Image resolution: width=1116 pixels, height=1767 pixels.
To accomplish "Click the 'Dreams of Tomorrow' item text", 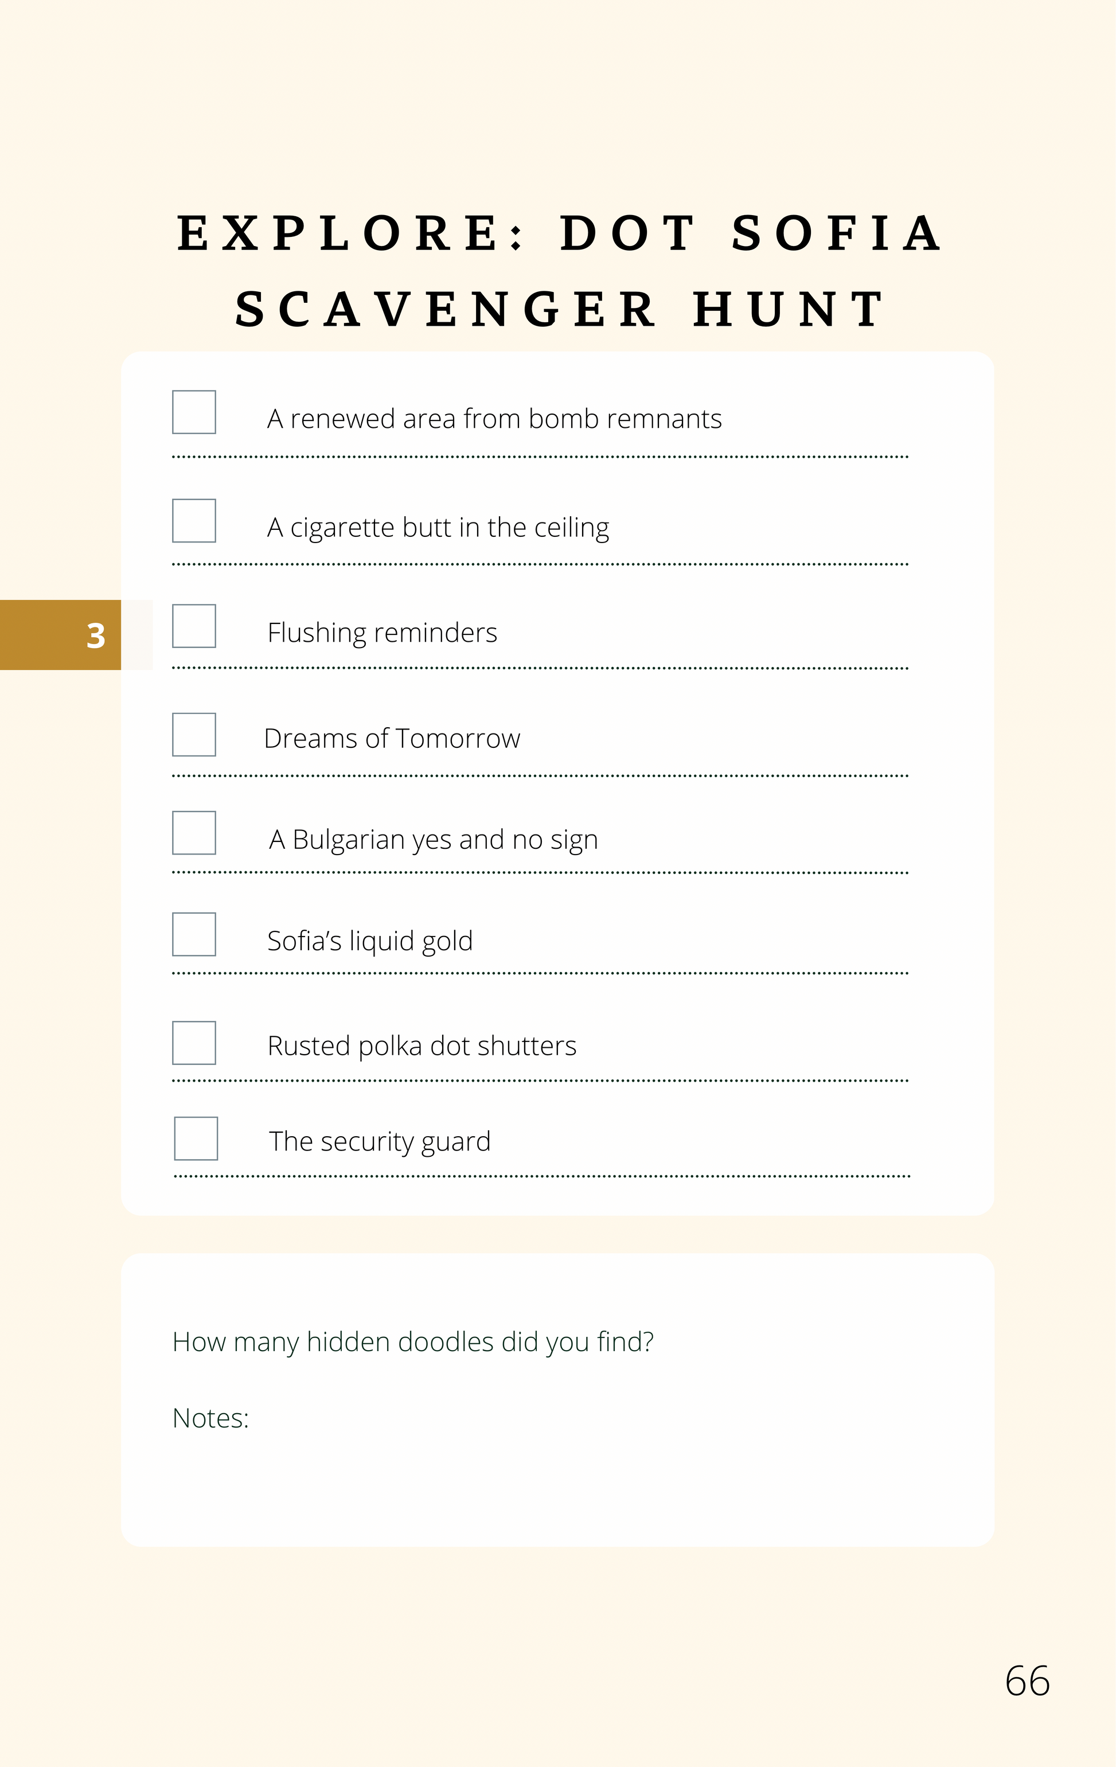I will coord(392,738).
